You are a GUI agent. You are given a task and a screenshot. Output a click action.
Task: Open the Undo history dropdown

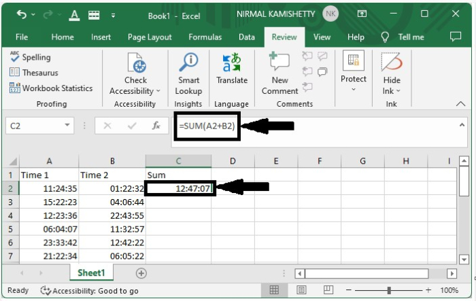click(33, 14)
